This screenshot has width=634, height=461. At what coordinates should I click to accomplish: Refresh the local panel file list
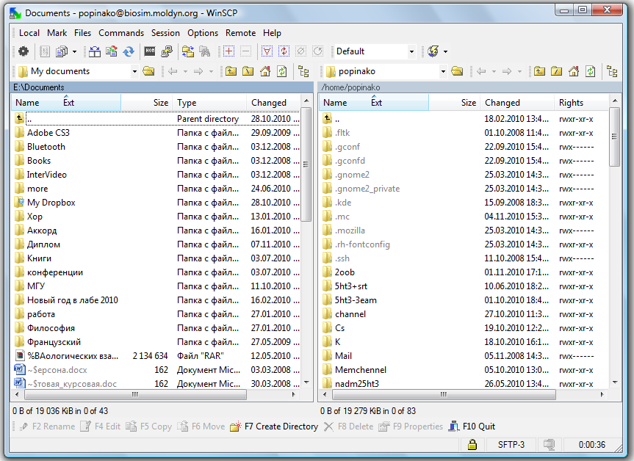[x=282, y=71]
